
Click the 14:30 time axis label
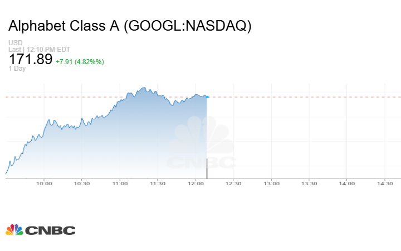click(x=384, y=183)
